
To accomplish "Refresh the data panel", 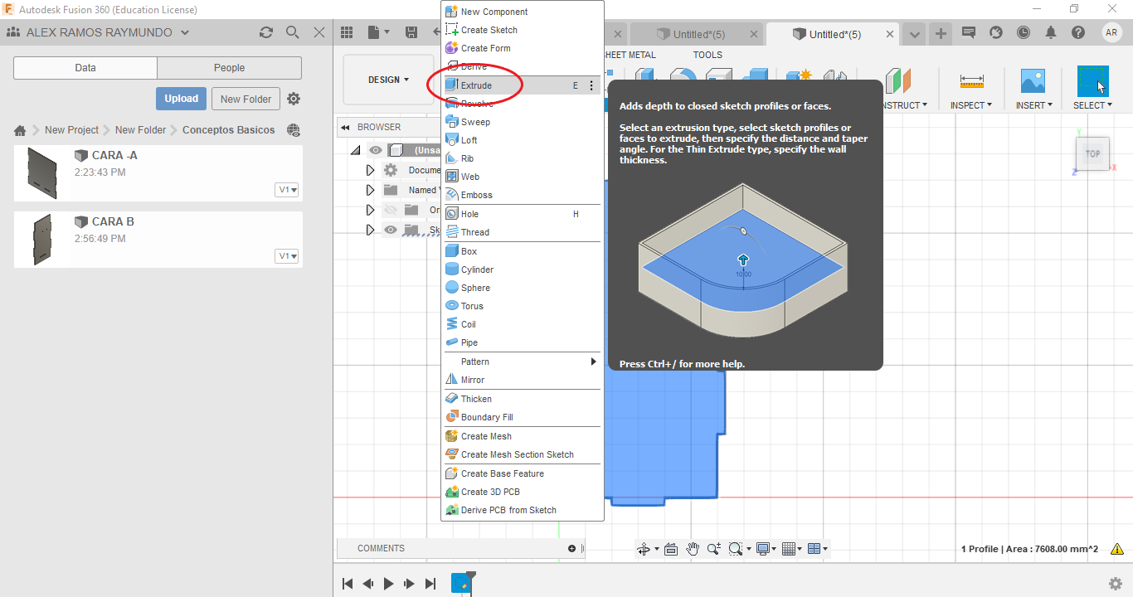I will tap(266, 32).
